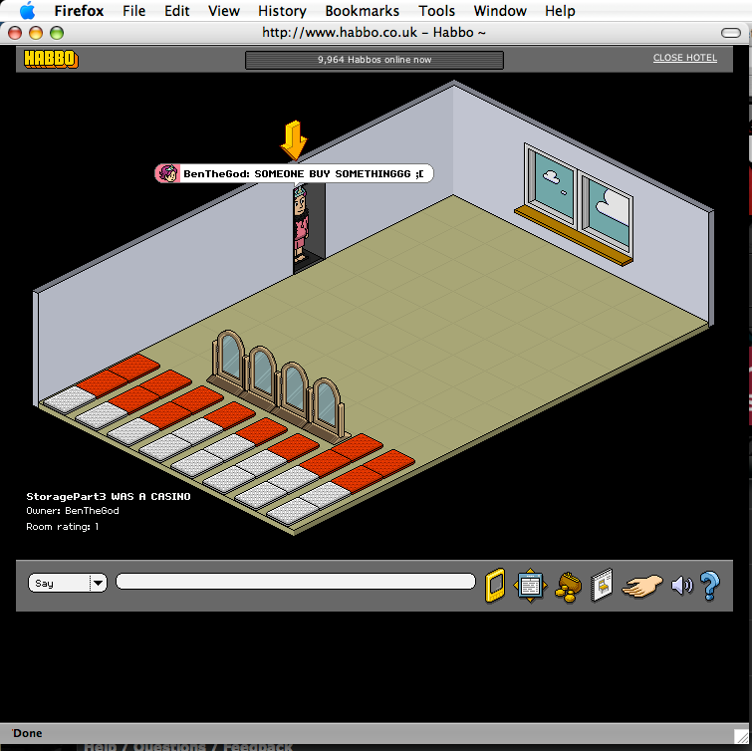Click the Habbos online now counter bar

pos(374,60)
